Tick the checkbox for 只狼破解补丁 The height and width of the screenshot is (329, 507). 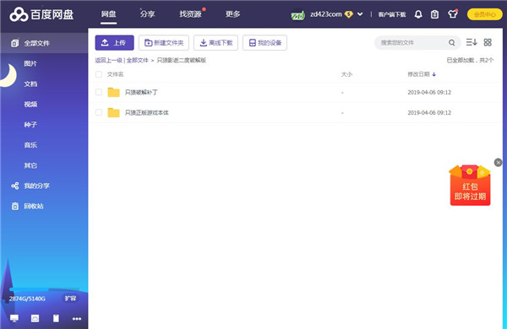pyautogui.click(x=99, y=92)
